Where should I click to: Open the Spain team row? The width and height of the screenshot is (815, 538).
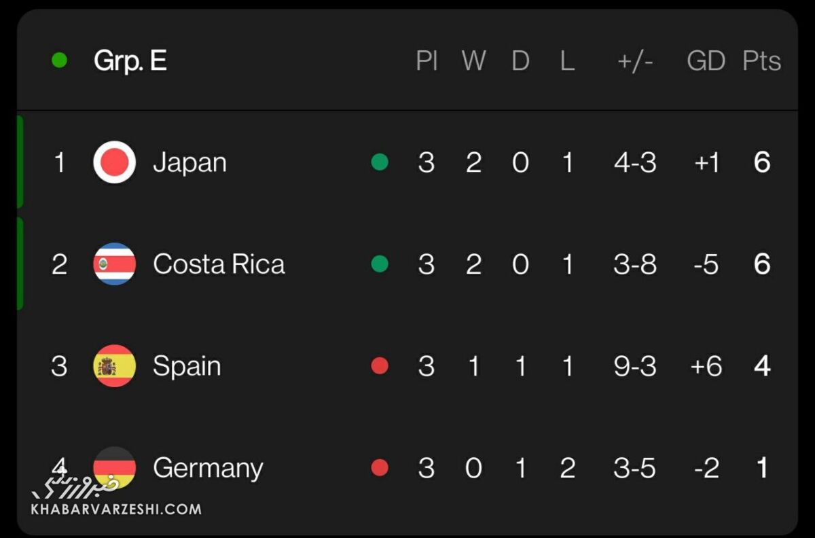(187, 367)
